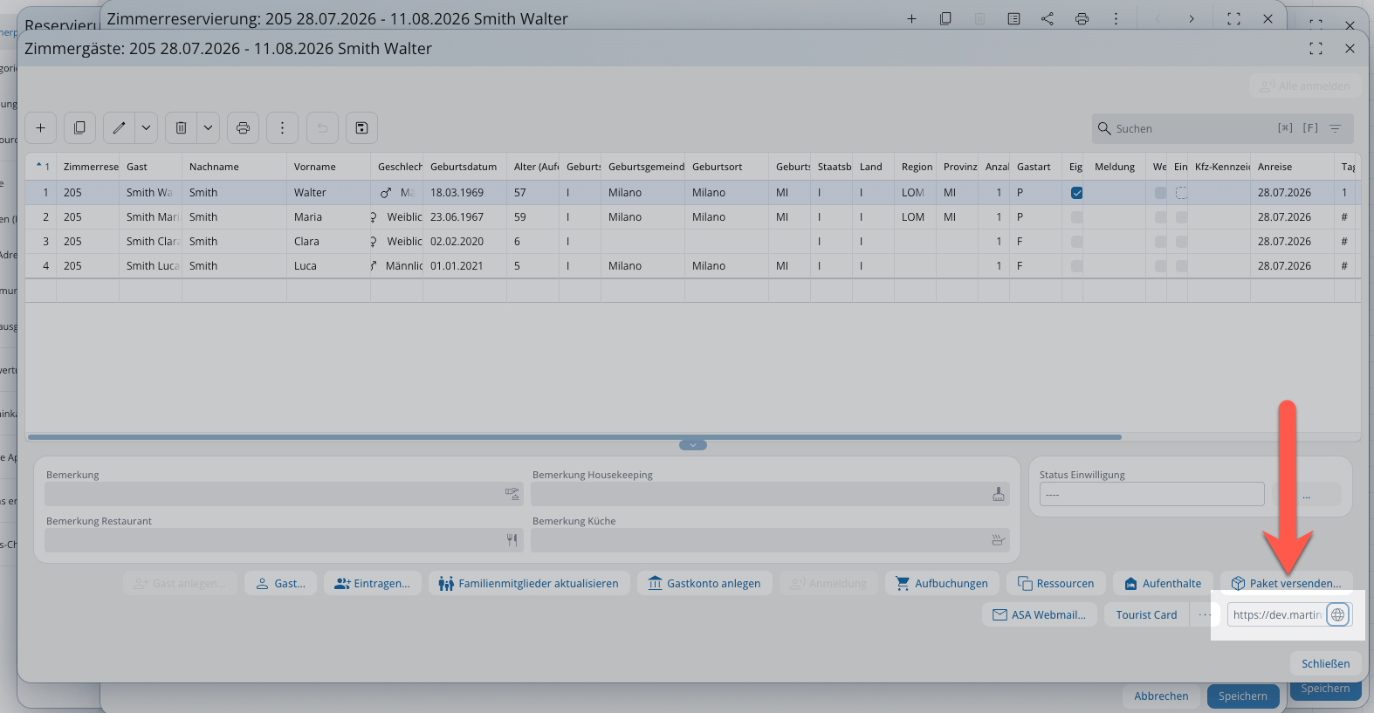Close the dialog with the Schließen button
Viewport: 1374px width, 713px height.
1326,664
